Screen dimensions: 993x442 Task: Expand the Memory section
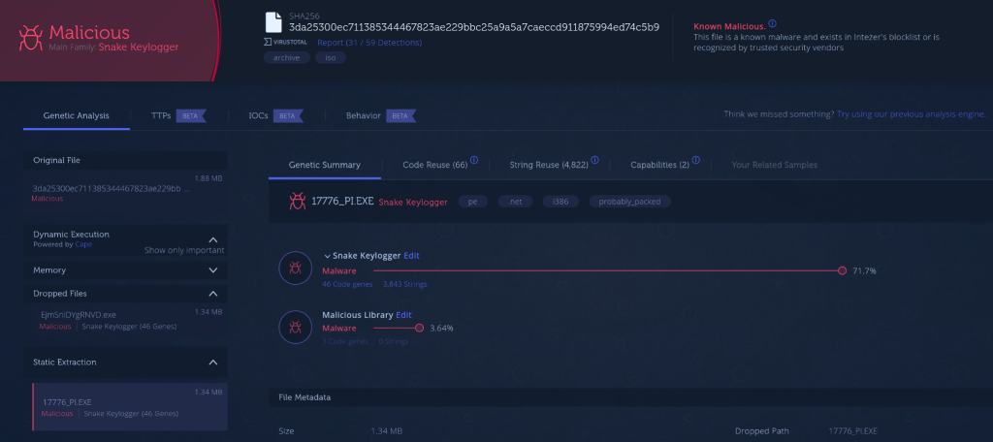click(x=212, y=269)
